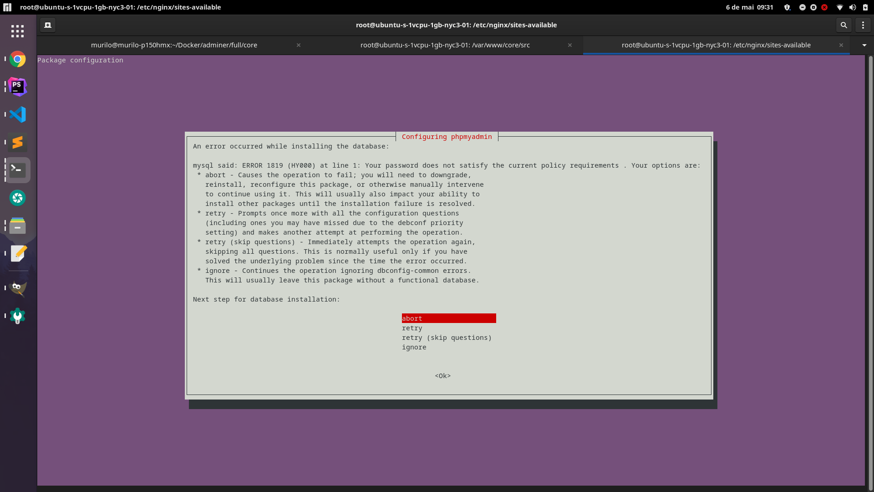Expand the terminal tab list dropdown
This screenshot has height=492, width=874.
[x=864, y=45]
